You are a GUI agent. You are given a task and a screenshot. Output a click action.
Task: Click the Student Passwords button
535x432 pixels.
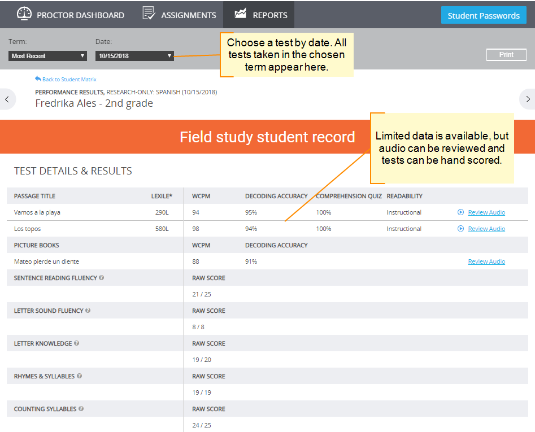coord(484,15)
